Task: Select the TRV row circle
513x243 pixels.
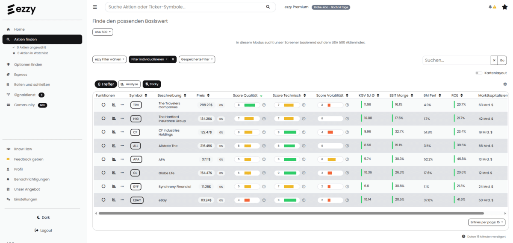Action: (103, 105)
